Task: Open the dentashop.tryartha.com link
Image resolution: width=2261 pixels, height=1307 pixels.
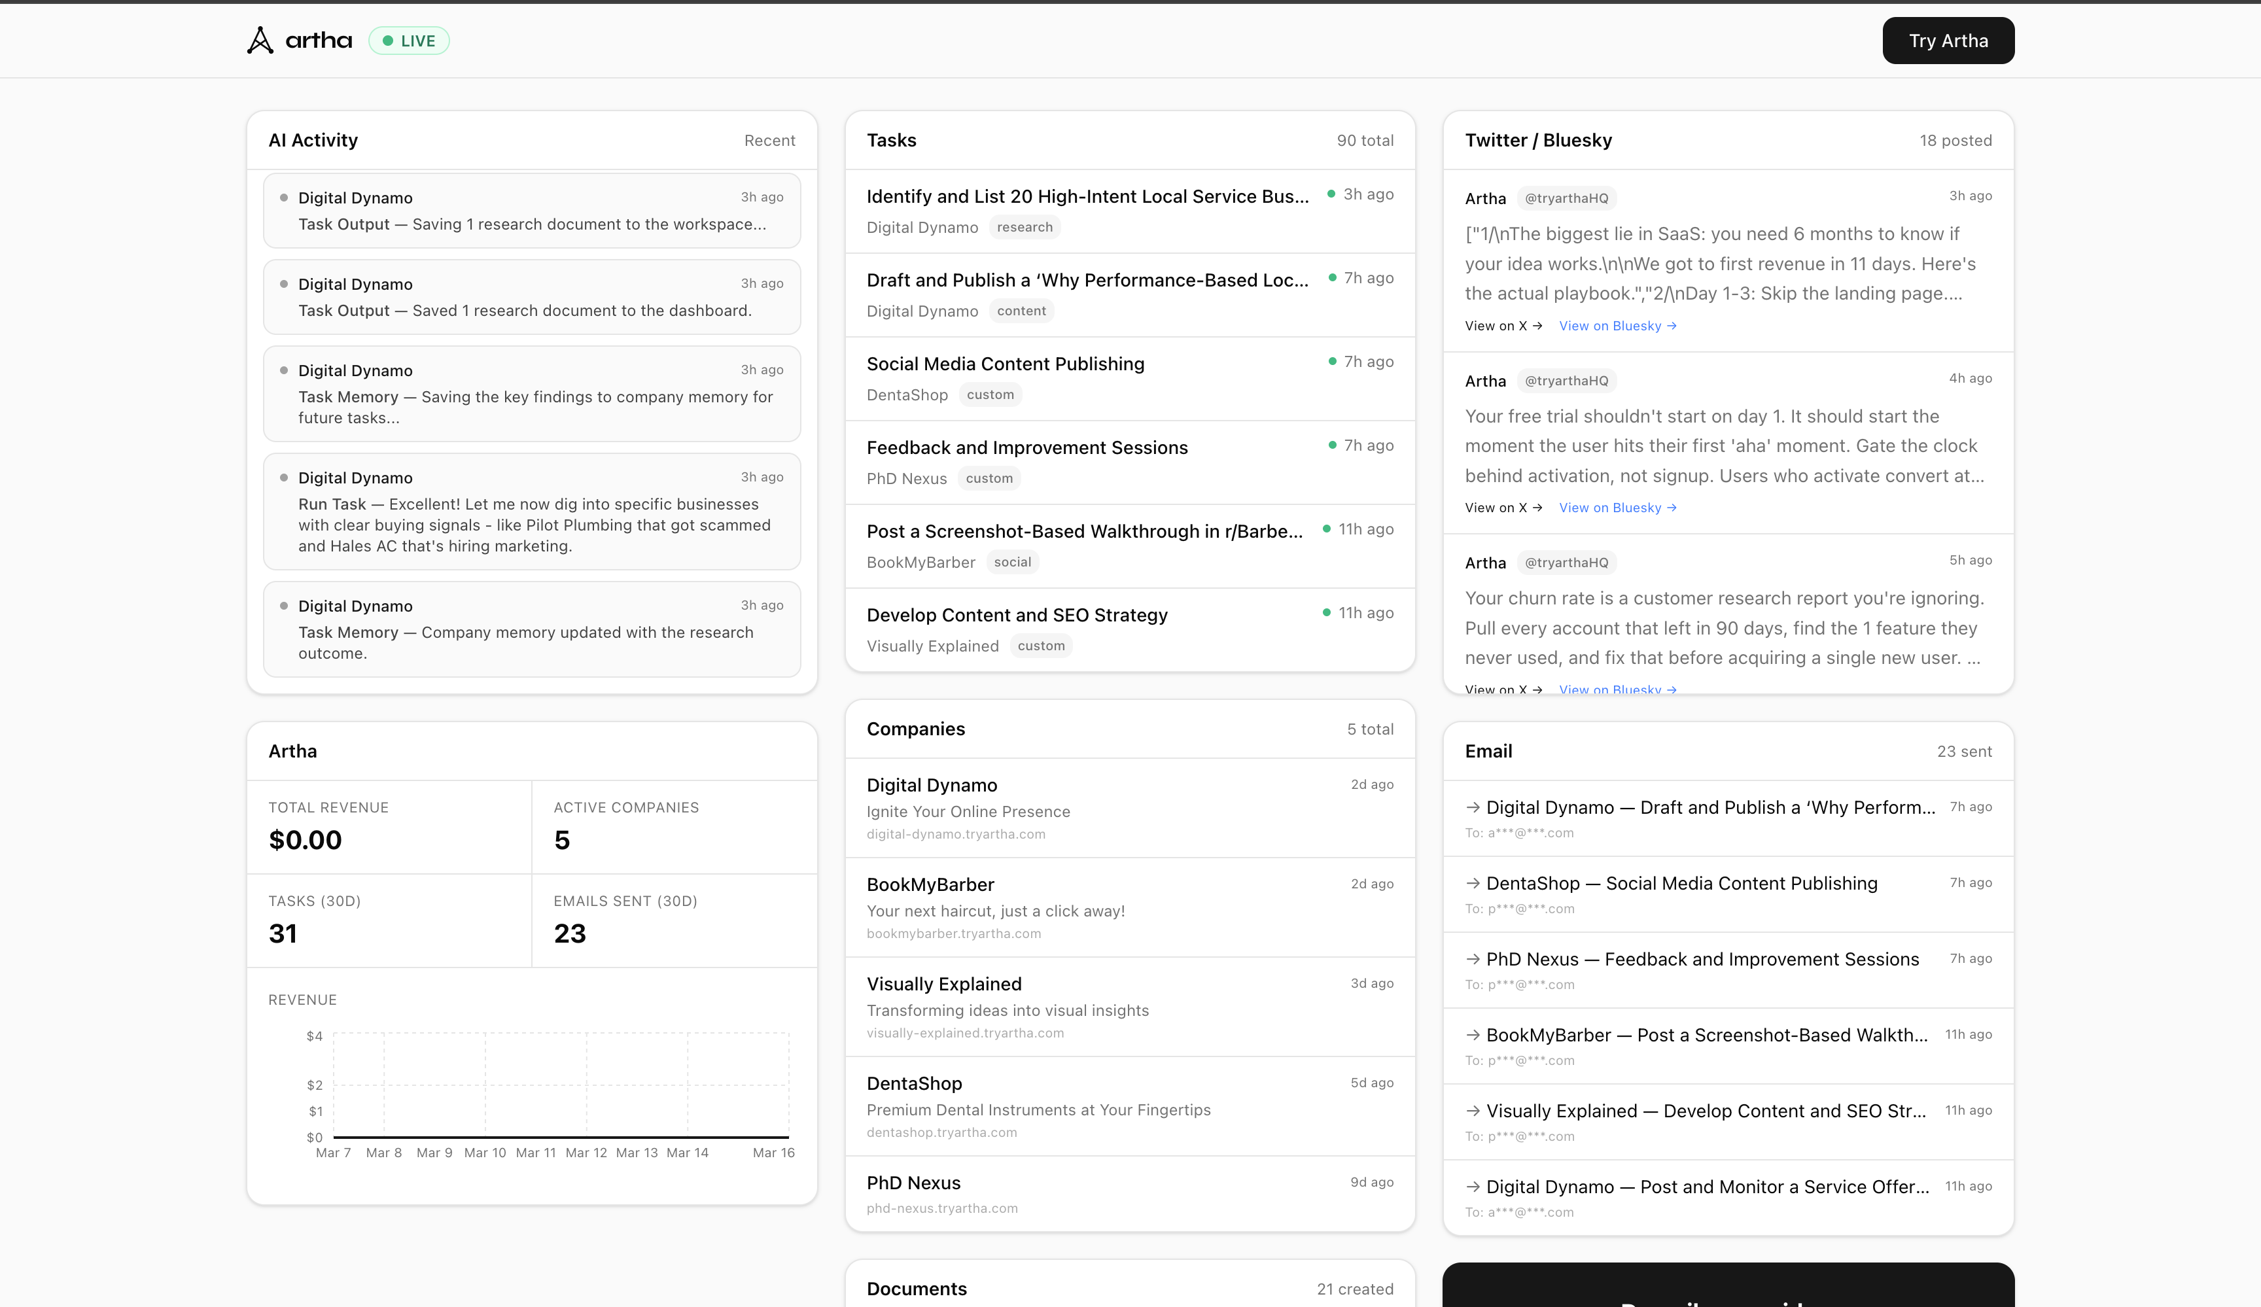Action: click(941, 1133)
